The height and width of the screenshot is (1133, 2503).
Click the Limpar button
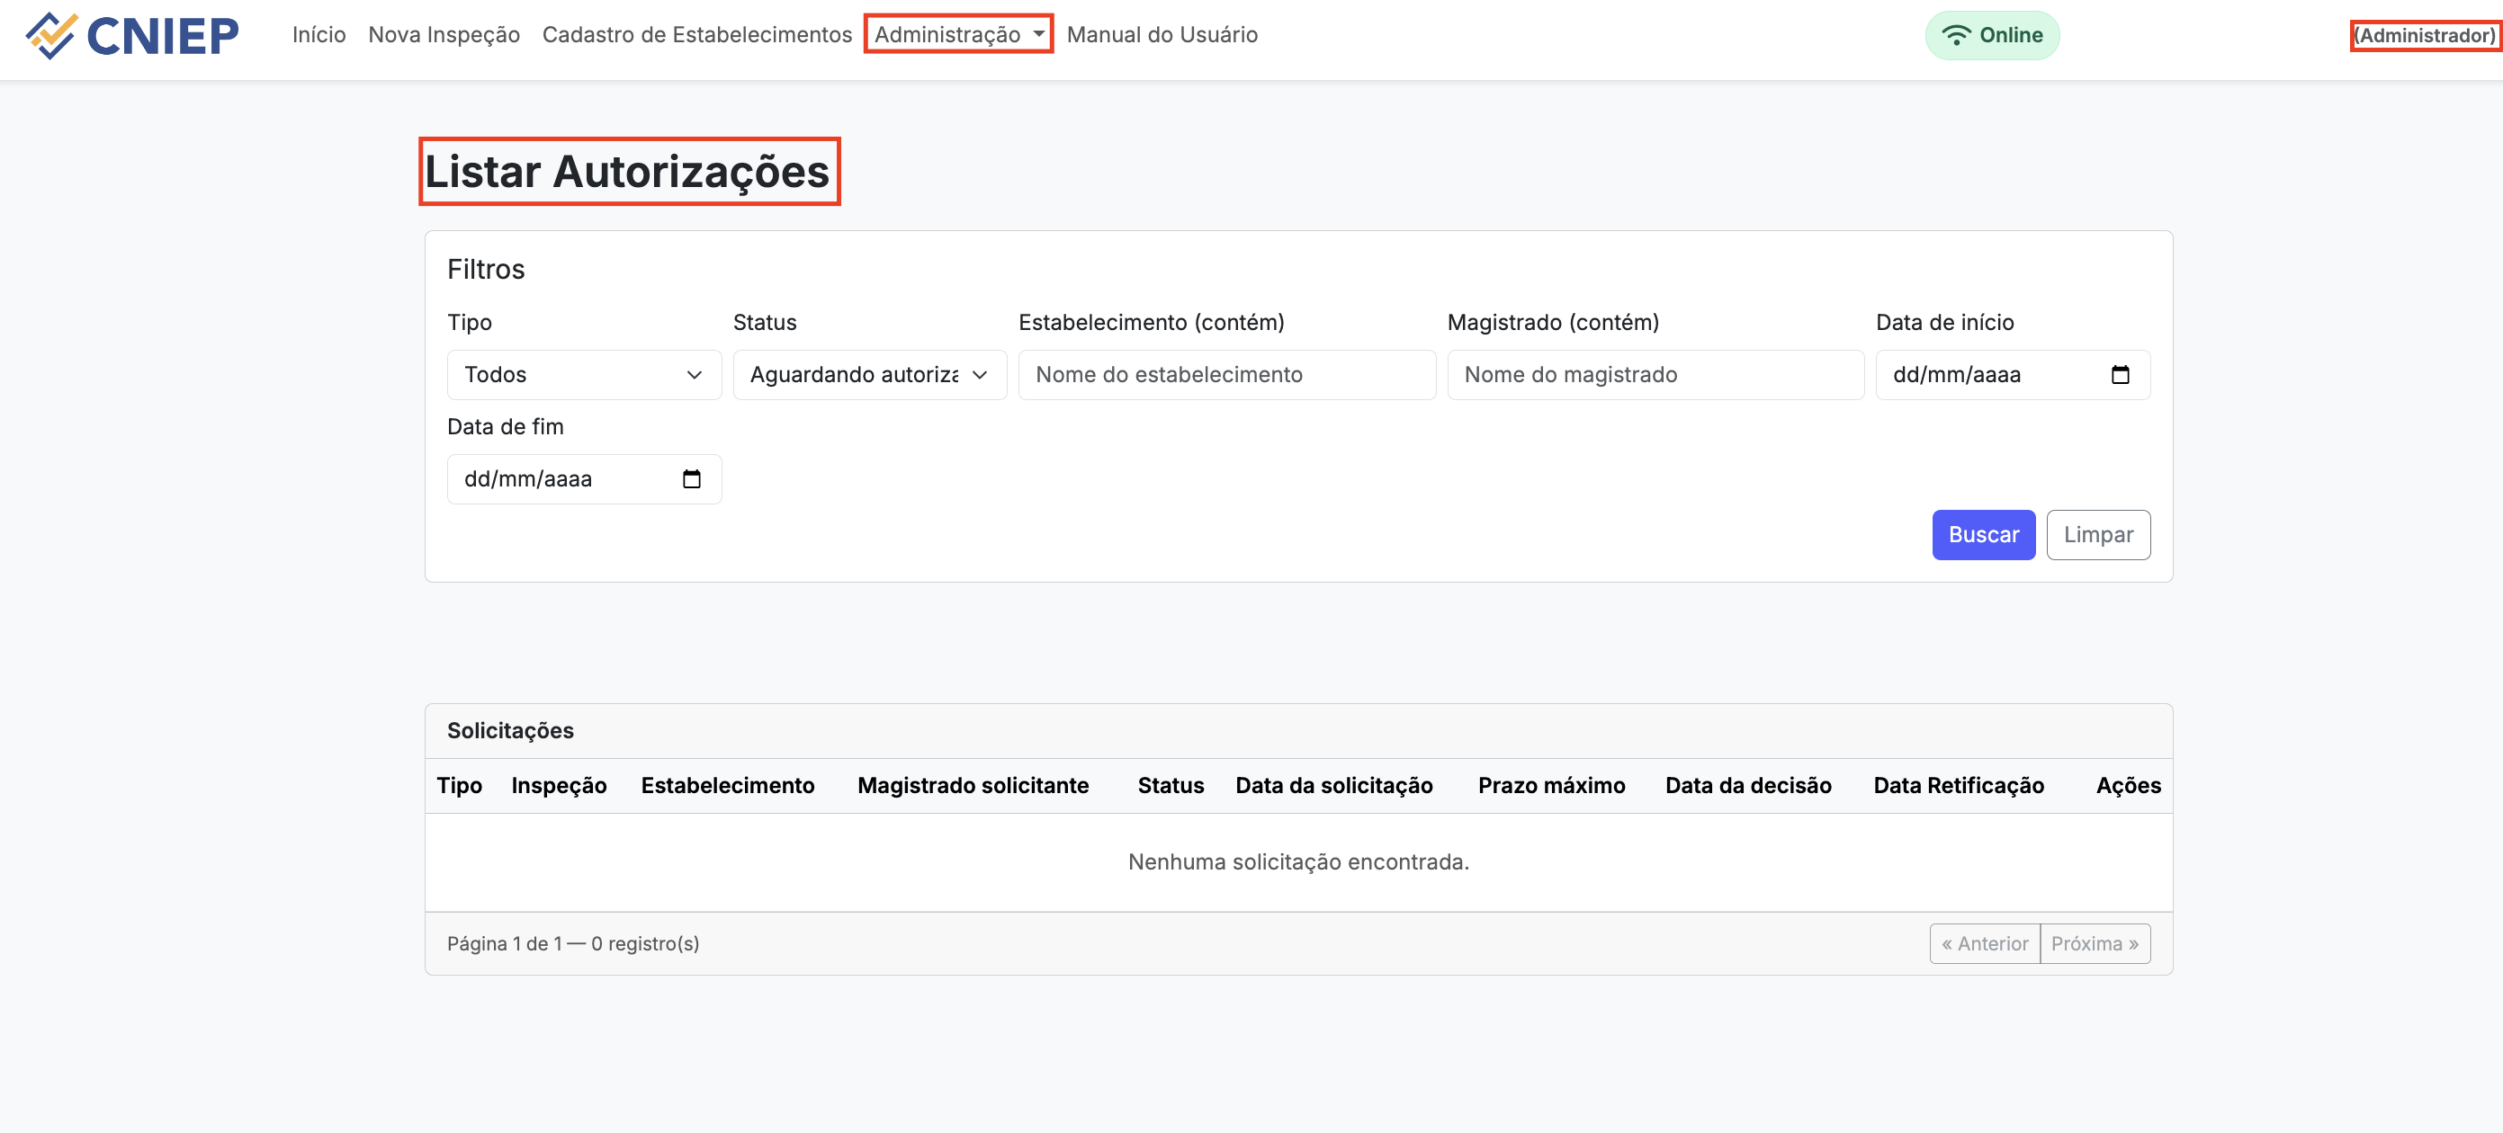pyautogui.click(x=2098, y=535)
